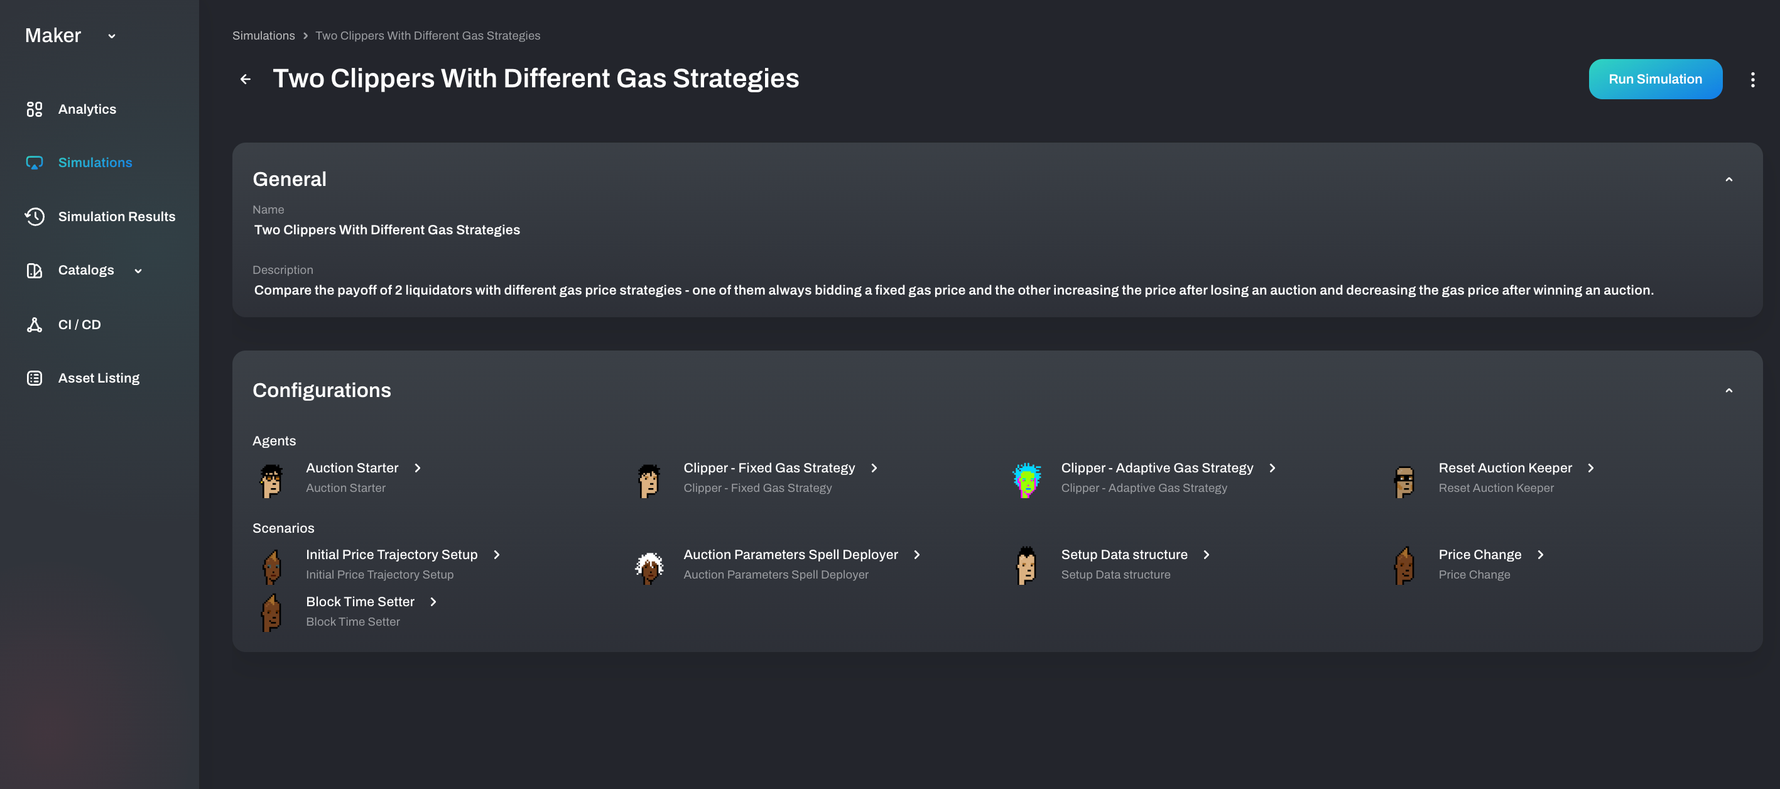Image resolution: width=1780 pixels, height=789 pixels.
Task: Click the Simulation Results history icon
Action: [x=35, y=217]
